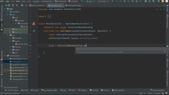Open the Problems tool window tab
Viewport: 169px width, 95px height.
[x=83, y=90]
